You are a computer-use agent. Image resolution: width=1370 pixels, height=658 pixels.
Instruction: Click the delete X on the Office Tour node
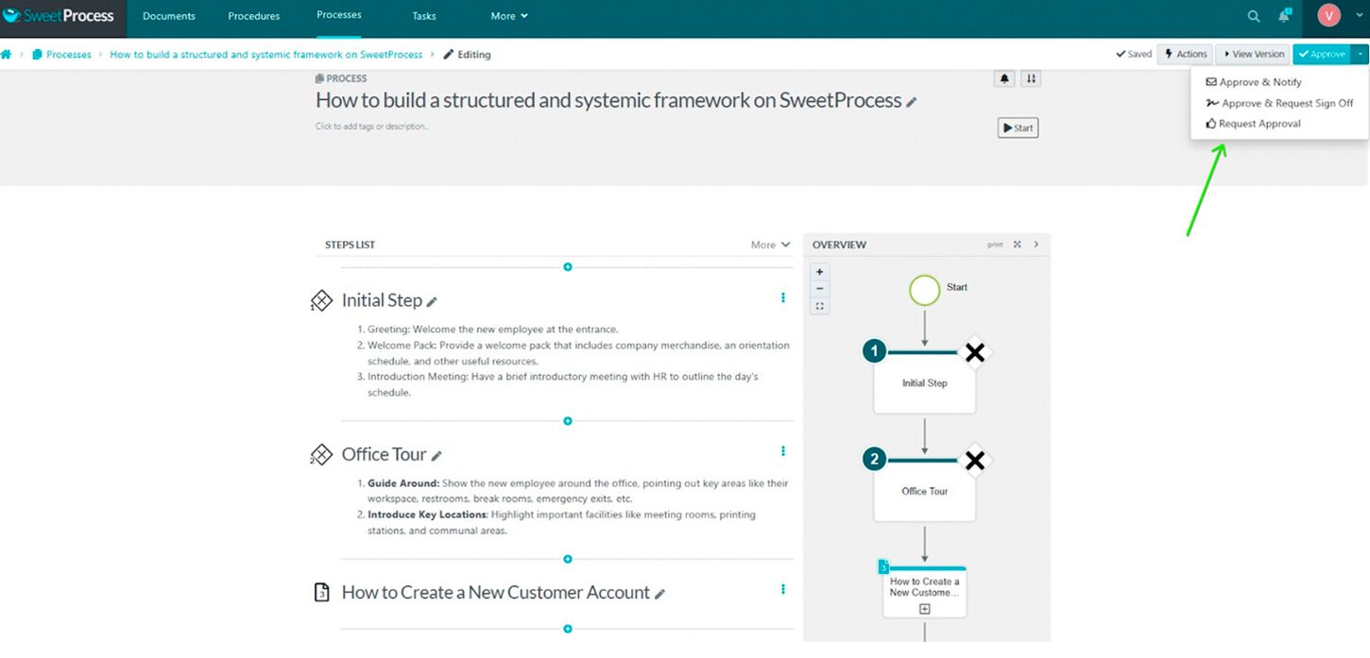(x=974, y=461)
